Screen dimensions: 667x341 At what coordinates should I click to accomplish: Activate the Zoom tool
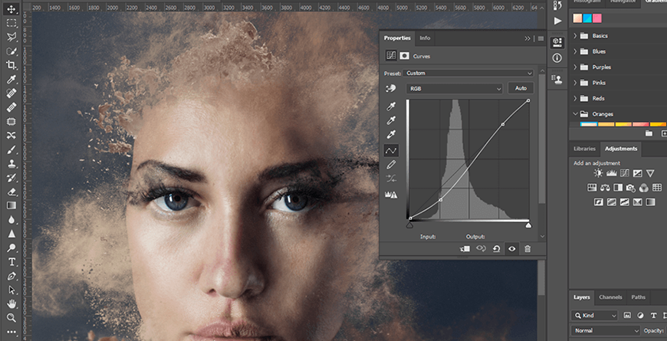[11, 318]
